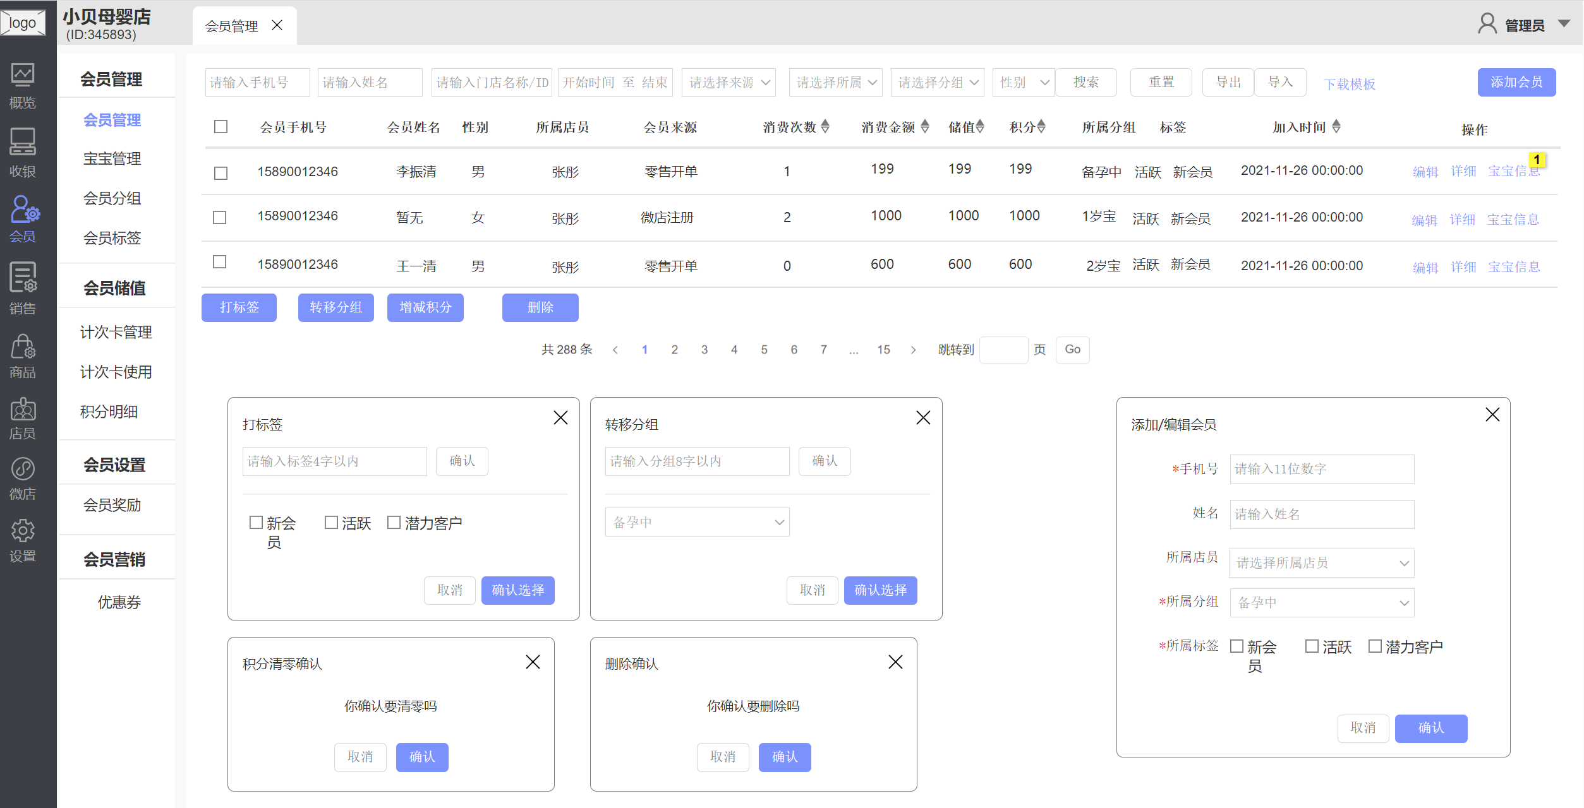Viewport: 1584px width, 808px height.
Task: Check 活跃 in 添加/编辑会员 dialog
Action: (x=1312, y=646)
